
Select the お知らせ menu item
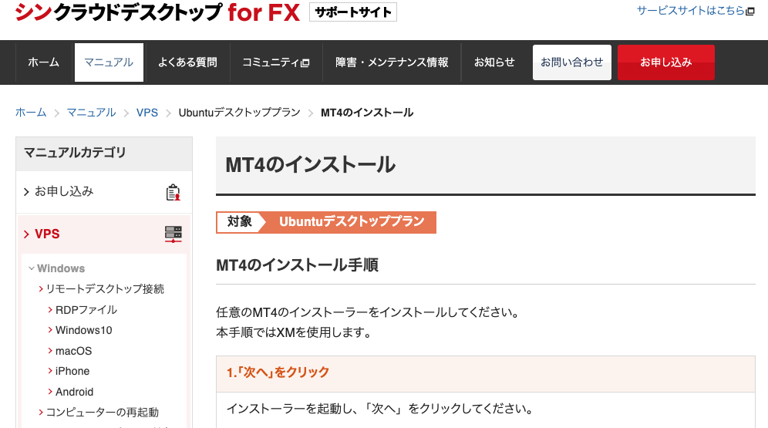click(494, 62)
